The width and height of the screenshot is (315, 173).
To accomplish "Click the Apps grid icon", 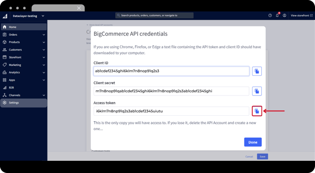I will point(5,80).
